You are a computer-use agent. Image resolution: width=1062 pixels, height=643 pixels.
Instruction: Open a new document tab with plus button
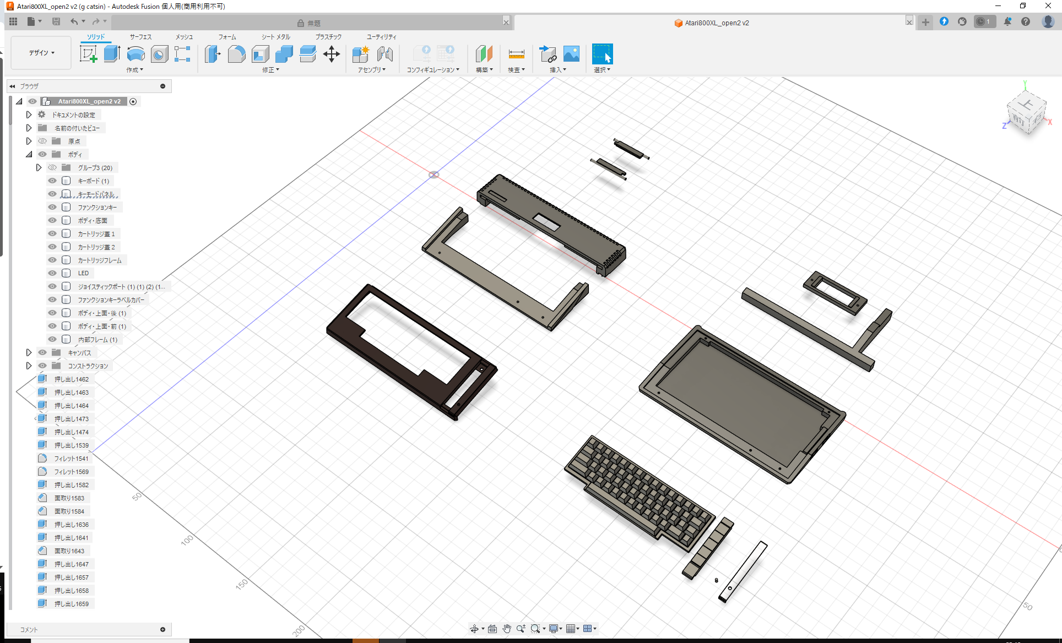point(925,23)
